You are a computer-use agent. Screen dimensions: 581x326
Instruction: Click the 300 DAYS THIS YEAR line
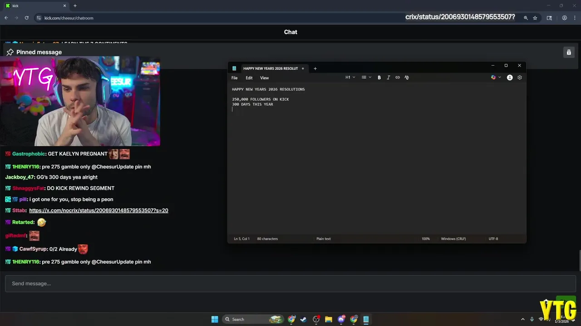(x=252, y=105)
